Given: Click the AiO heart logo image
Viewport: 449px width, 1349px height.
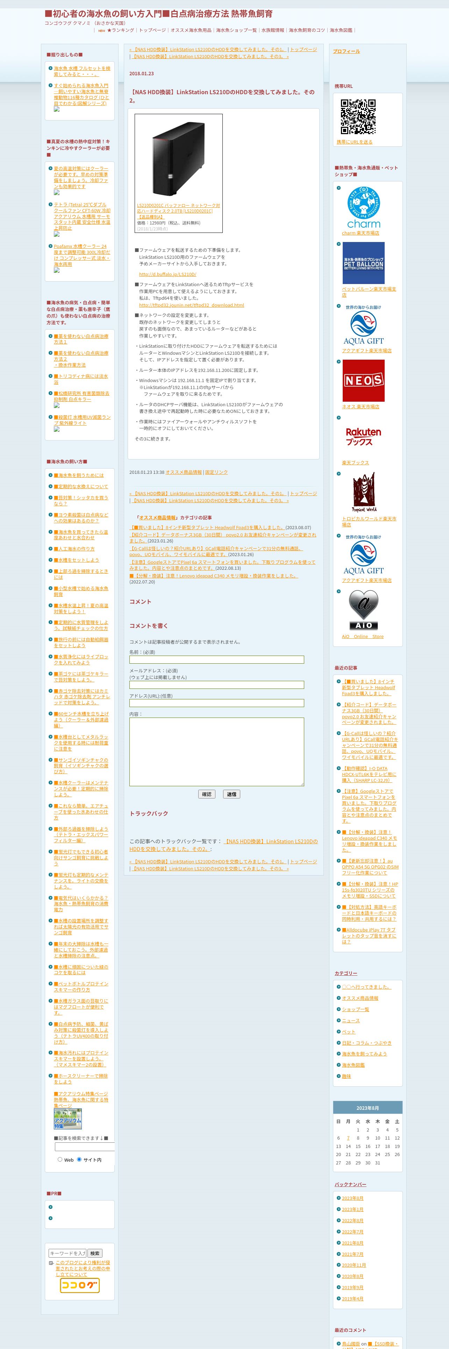Looking at the screenshot, I should coord(363,611).
